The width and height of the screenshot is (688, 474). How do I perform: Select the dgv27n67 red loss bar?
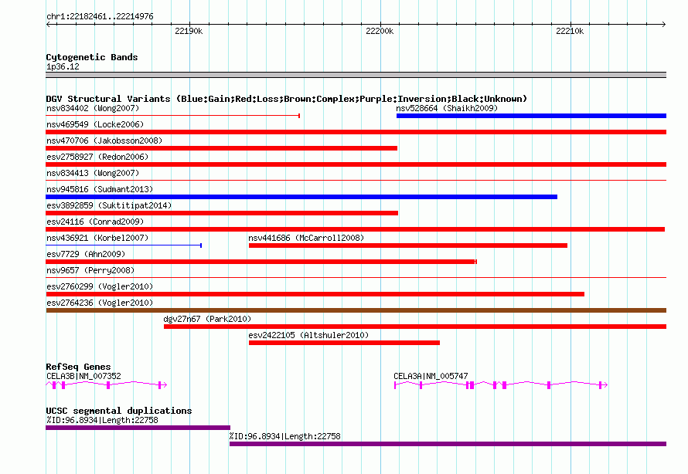pos(415,327)
